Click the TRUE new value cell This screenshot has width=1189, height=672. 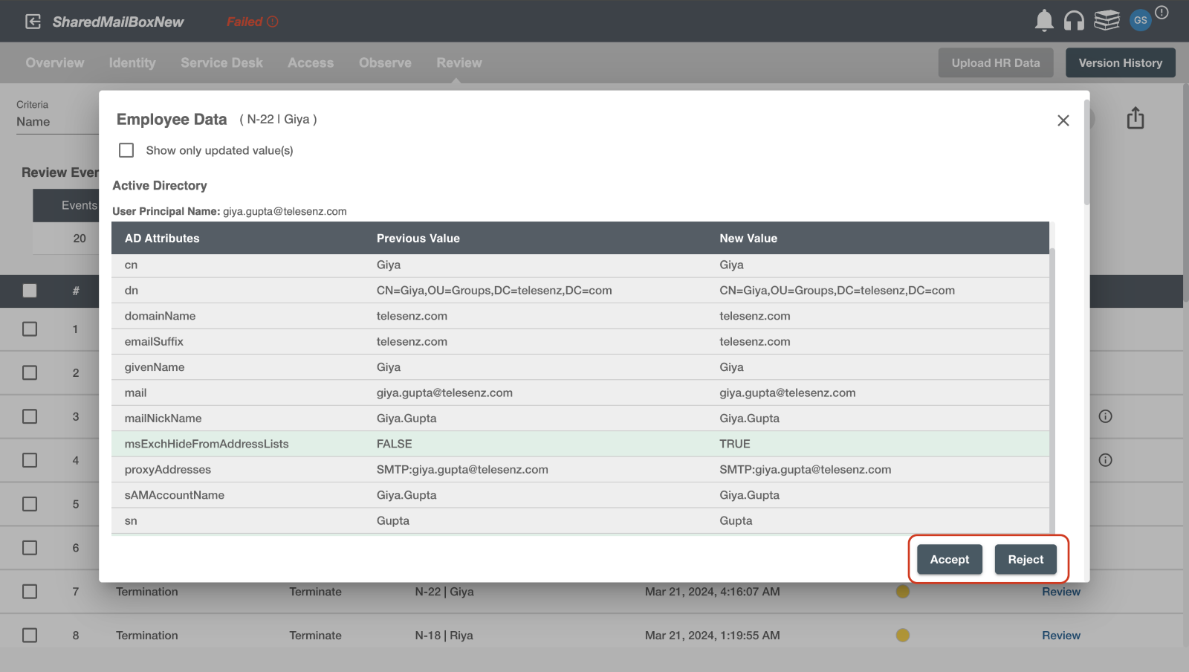pyautogui.click(x=735, y=444)
